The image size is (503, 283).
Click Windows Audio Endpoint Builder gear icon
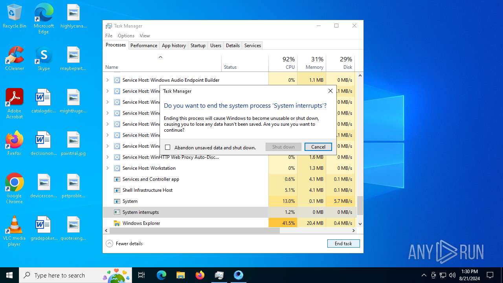click(117, 80)
